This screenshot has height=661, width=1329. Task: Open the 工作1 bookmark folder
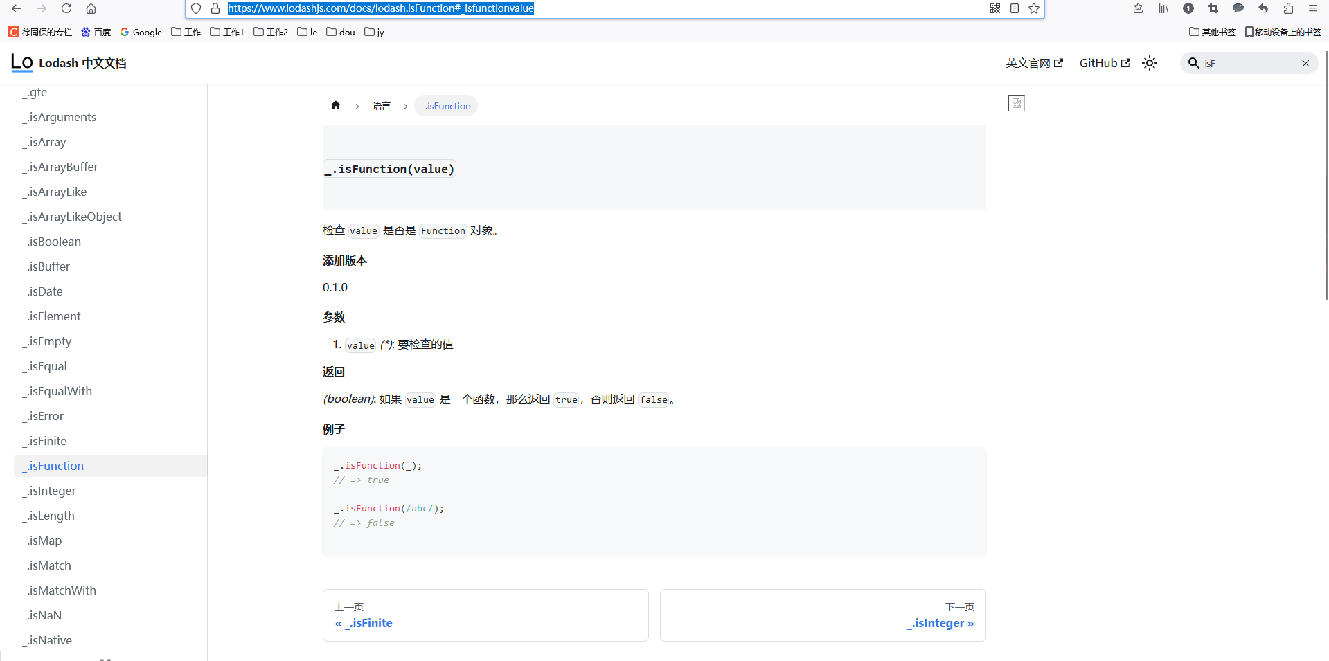226,32
